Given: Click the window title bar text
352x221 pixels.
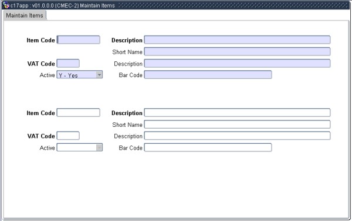Looking at the screenshot, I should [x=63, y=5].
